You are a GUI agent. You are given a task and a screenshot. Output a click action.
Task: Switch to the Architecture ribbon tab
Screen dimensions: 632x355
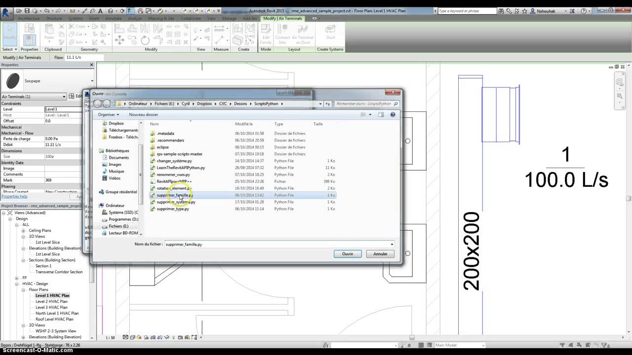pyautogui.click(x=29, y=18)
